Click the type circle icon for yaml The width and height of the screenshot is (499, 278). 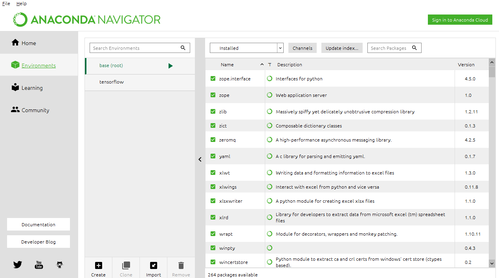(270, 156)
